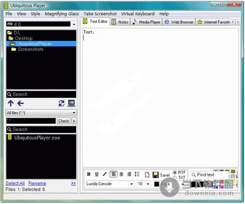Viewport: 245px width, 204px height.
Task: Click the gray color swatch below olive
Action: click(x=233, y=176)
